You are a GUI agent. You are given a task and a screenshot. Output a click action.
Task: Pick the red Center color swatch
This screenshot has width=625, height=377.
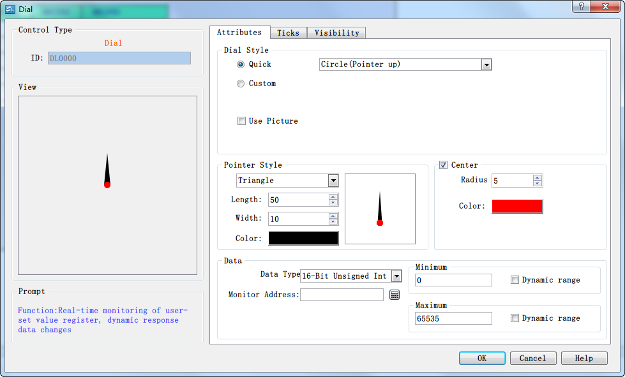coord(517,206)
